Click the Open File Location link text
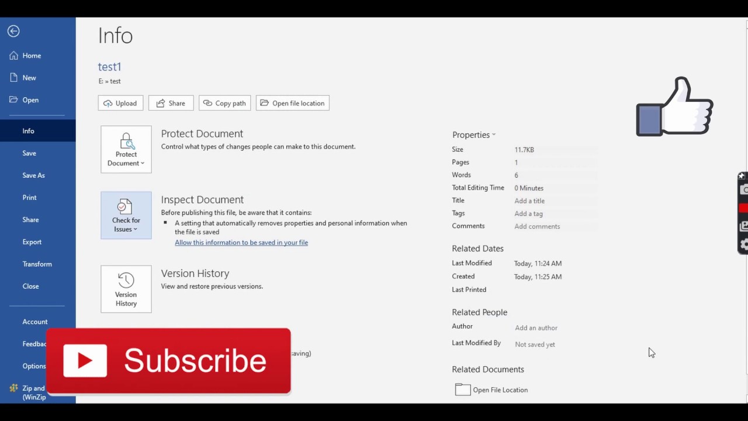748x421 pixels. 500,390
